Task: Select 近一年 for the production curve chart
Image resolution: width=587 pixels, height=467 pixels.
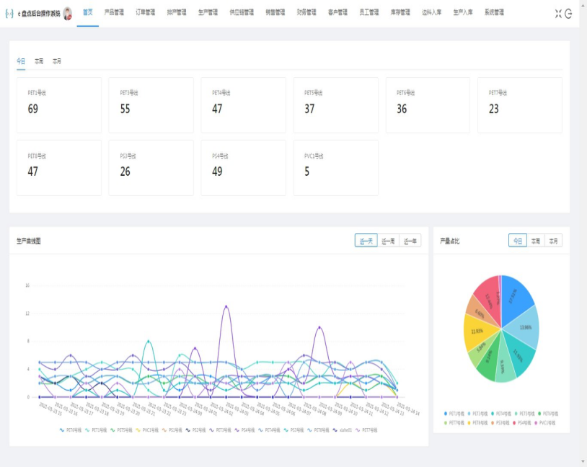Action: 410,241
